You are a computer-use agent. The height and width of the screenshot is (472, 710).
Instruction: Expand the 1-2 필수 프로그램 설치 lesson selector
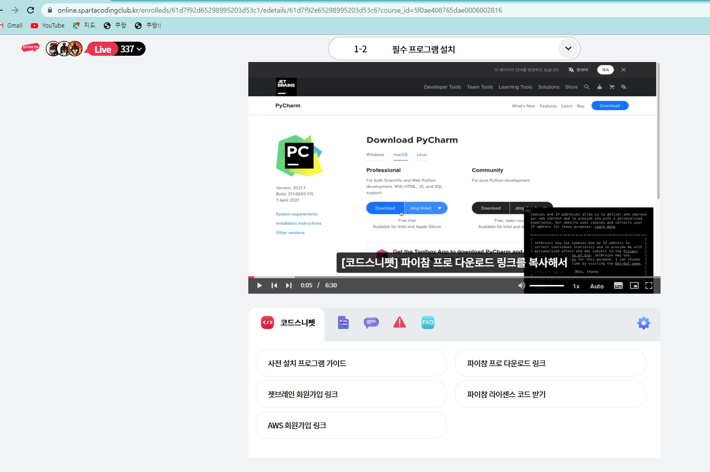(x=454, y=49)
